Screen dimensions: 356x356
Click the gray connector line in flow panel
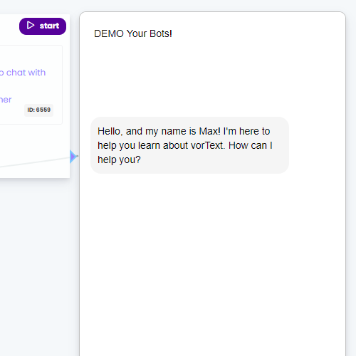coord(35,162)
